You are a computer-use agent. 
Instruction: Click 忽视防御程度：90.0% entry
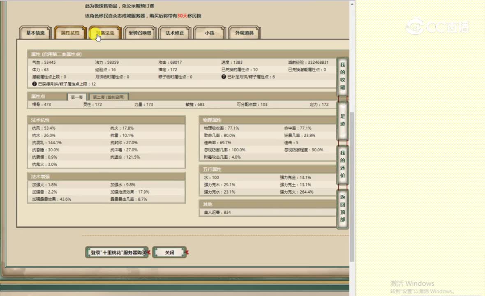(304, 150)
